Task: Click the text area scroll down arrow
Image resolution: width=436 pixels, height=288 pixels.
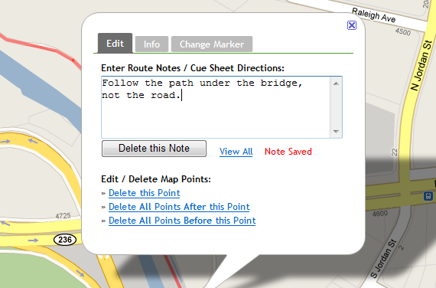Action: (x=336, y=132)
